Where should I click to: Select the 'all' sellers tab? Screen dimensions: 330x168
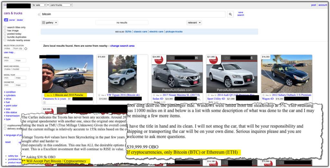pos(6,20)
